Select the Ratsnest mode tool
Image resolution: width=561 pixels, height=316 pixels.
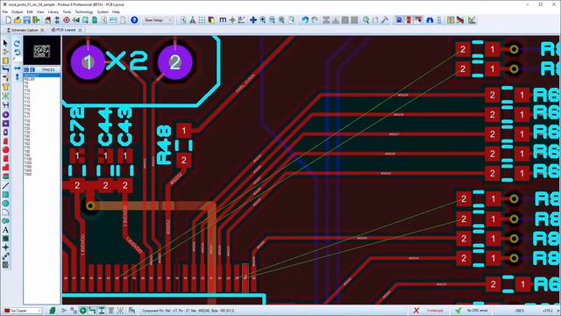(5, 96)
